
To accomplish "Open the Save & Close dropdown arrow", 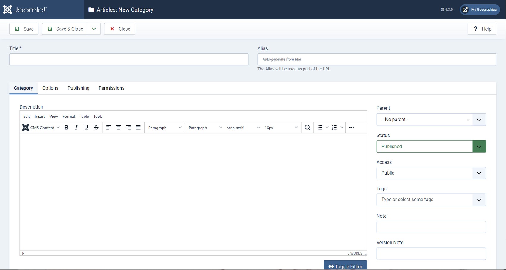I will tap(94, 29).
